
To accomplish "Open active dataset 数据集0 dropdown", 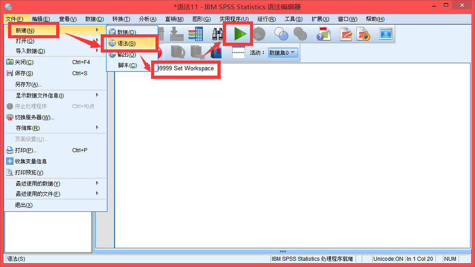I will (283, 53).
